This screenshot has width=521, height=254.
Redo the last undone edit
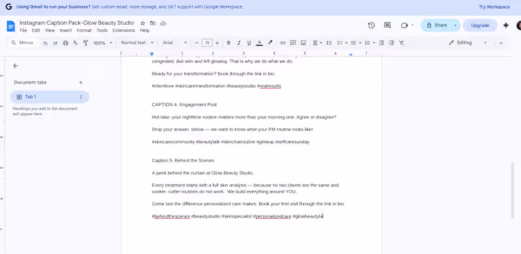[x=55, y=43]
